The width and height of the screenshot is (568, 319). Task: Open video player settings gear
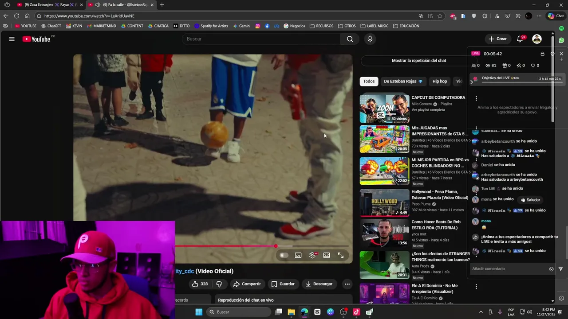coord(312,255)
